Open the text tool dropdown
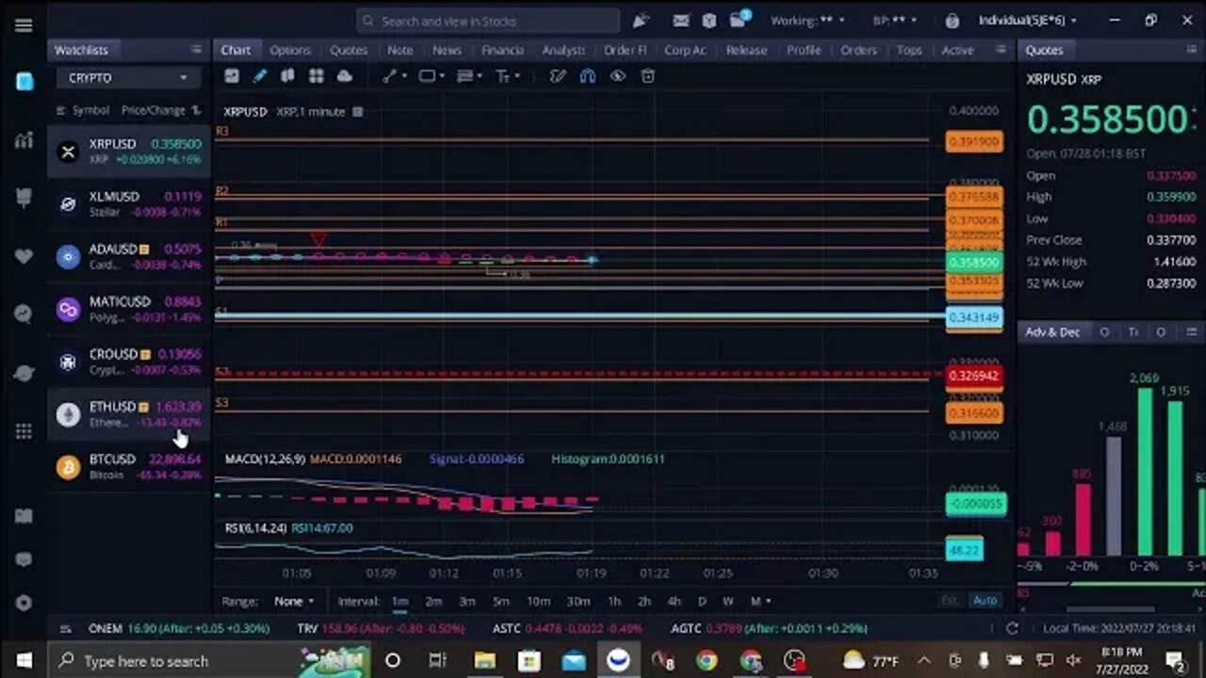This screenshot has height=678, width=1206. click(x=507, y=76)
